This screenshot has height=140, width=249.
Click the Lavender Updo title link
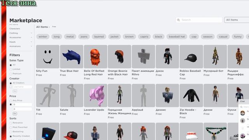[94, 110]
